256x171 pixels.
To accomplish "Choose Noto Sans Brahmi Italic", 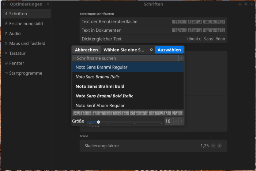I will tap(128, 77).
